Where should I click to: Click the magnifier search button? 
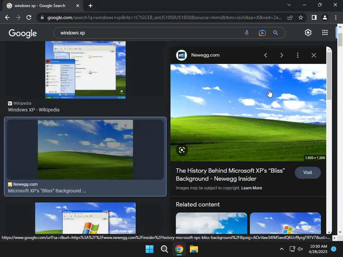pyautogui.click(x=276, y=33)
